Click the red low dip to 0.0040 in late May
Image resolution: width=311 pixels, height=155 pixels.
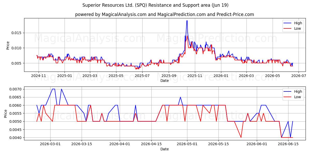click(x=241, y=137)
